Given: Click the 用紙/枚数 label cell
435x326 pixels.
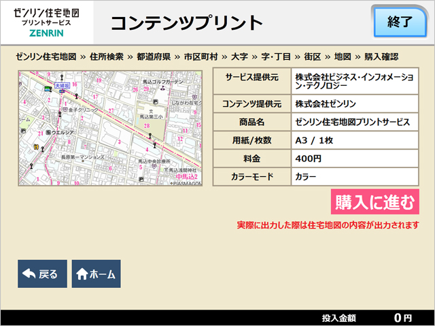Looking at the screenshot, I should (252, 140).
